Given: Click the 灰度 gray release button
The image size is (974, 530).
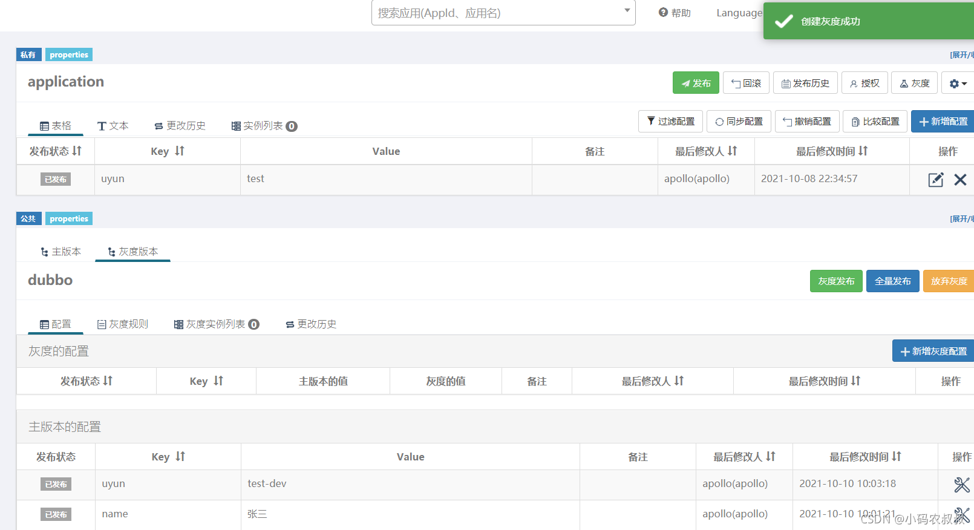Looking at the screenshot, I should click(915, 83).
